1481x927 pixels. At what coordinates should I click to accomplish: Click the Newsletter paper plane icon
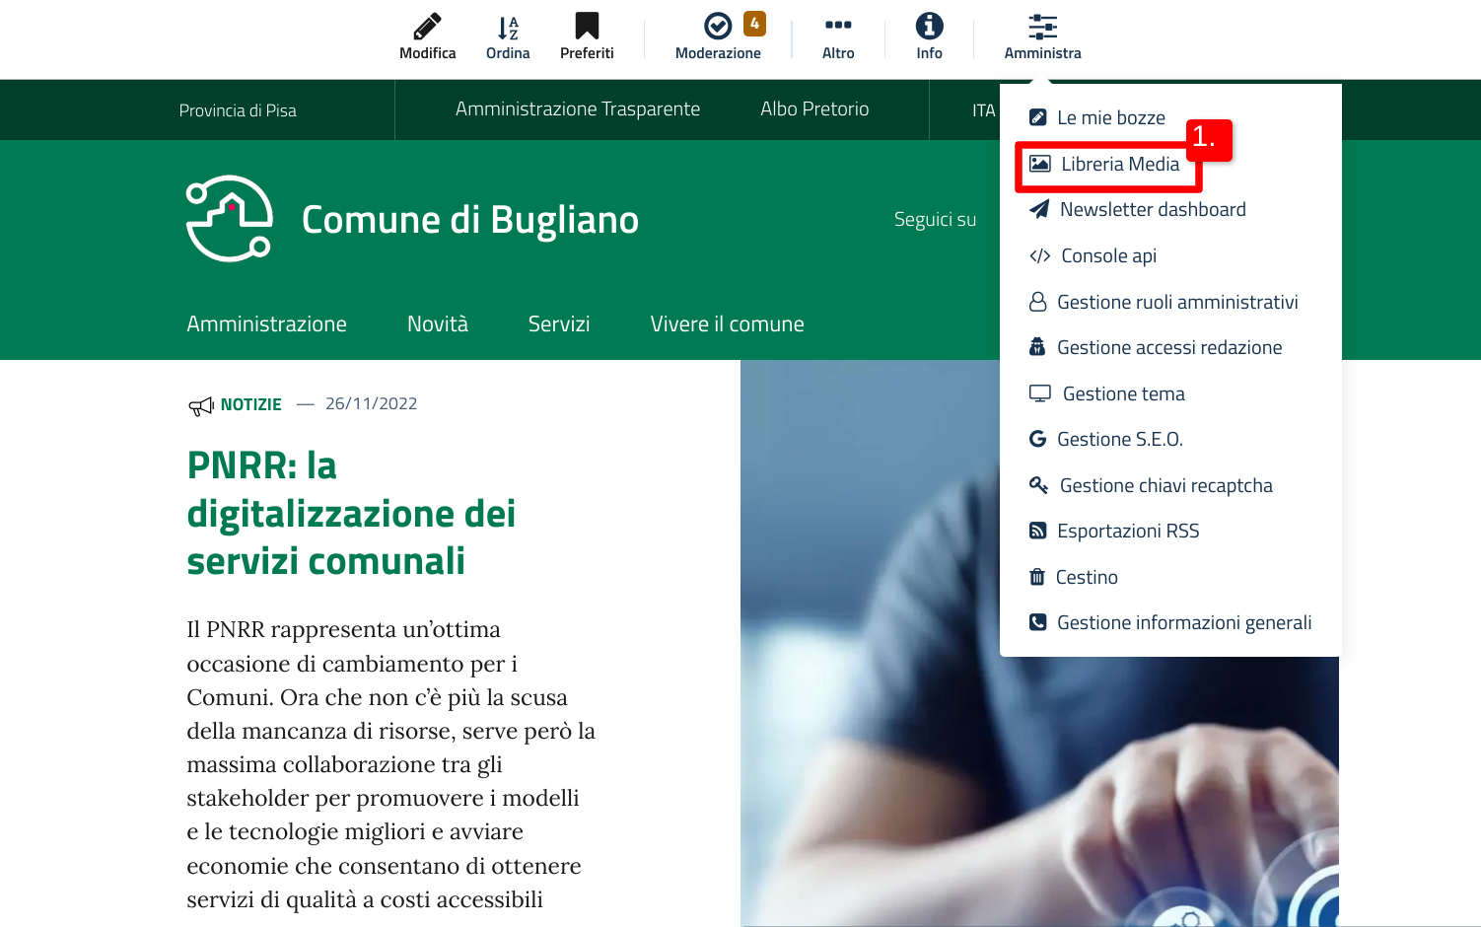pos(1039,209)
